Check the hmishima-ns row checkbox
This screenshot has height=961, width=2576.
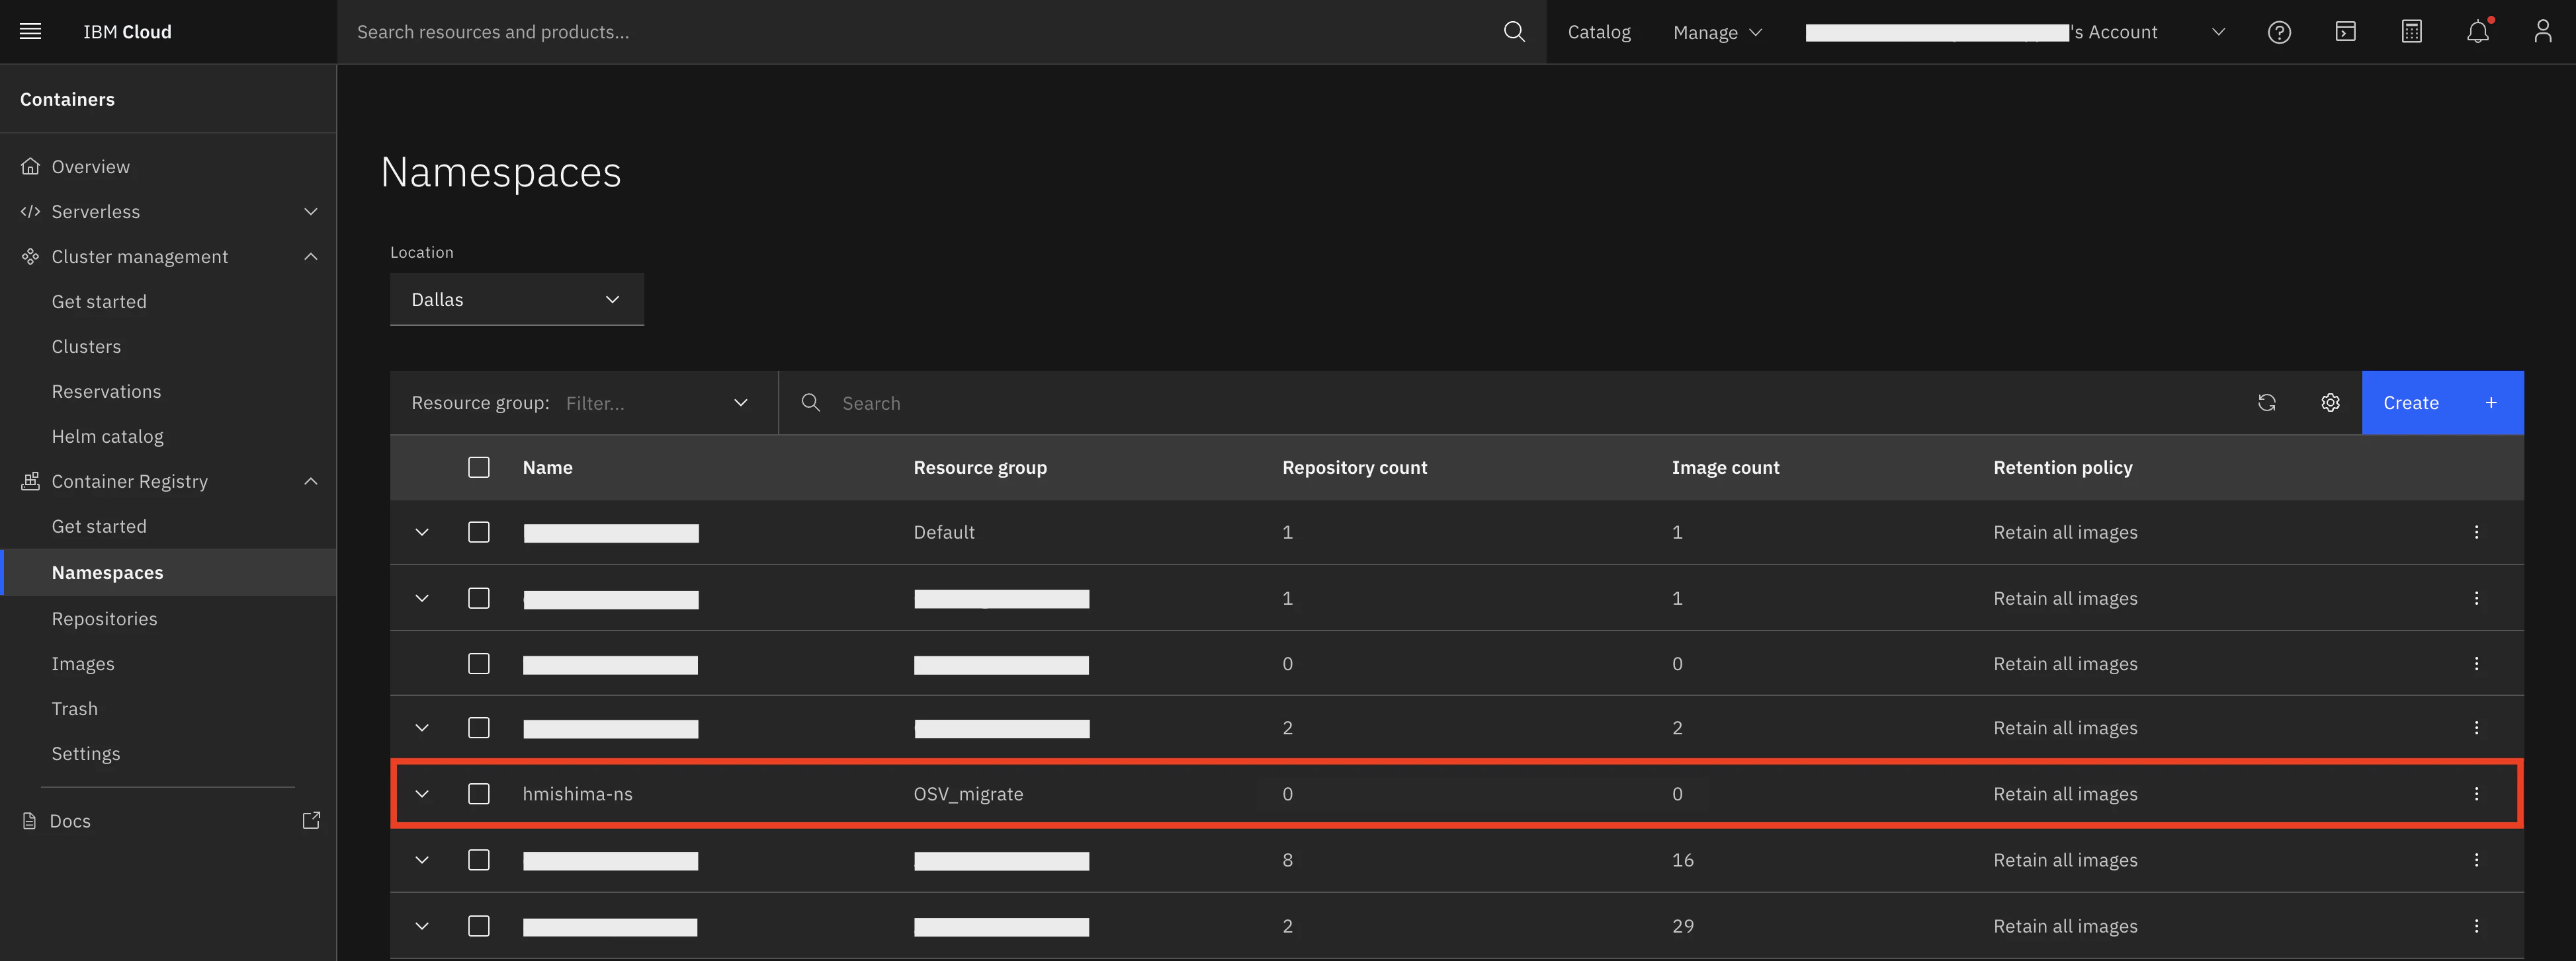[479, 794]
